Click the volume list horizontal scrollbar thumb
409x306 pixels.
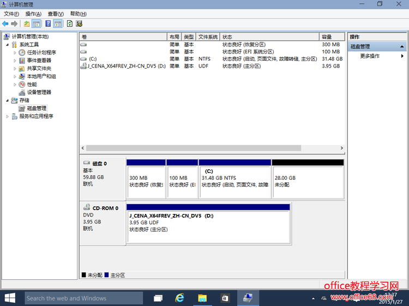pos(194,148)
